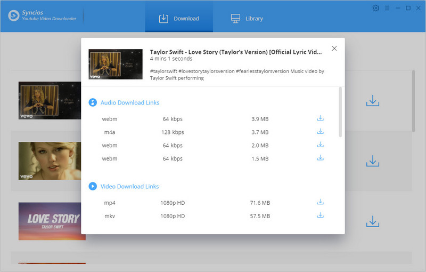Download the 128 kbps m4a audio
This screenshot has height=272, width=426.
(x=320, y=132)
